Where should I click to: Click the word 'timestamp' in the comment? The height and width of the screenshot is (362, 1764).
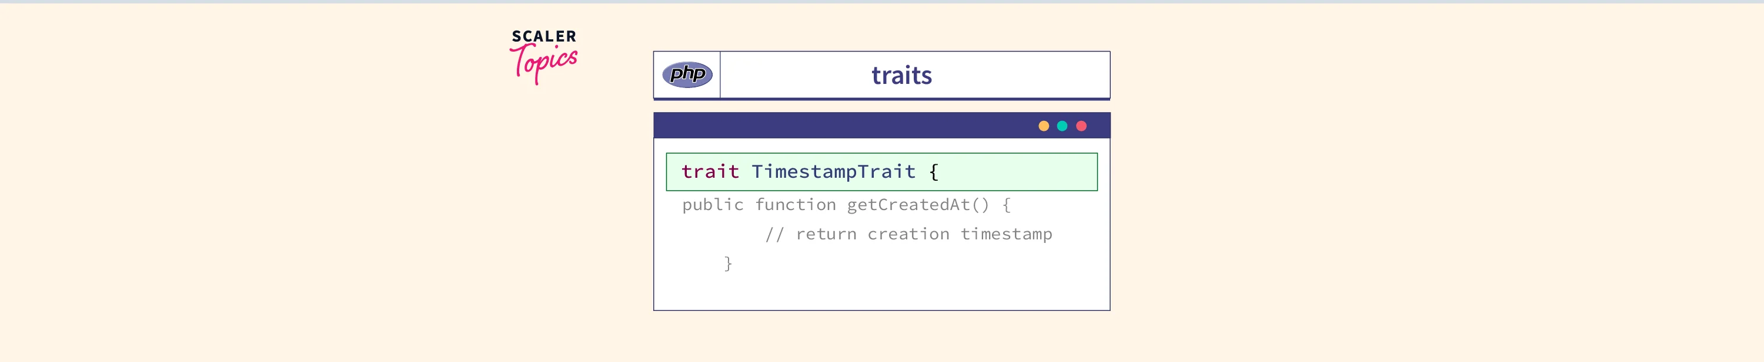1006,234
